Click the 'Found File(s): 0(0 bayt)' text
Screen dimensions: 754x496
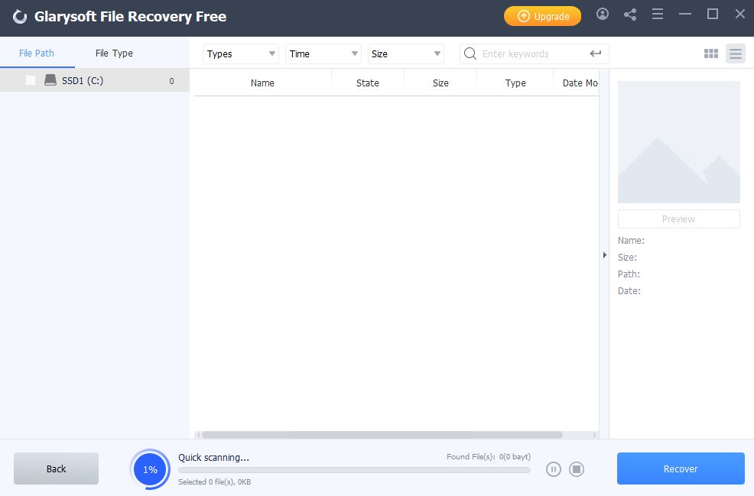(x=489, y=456)
